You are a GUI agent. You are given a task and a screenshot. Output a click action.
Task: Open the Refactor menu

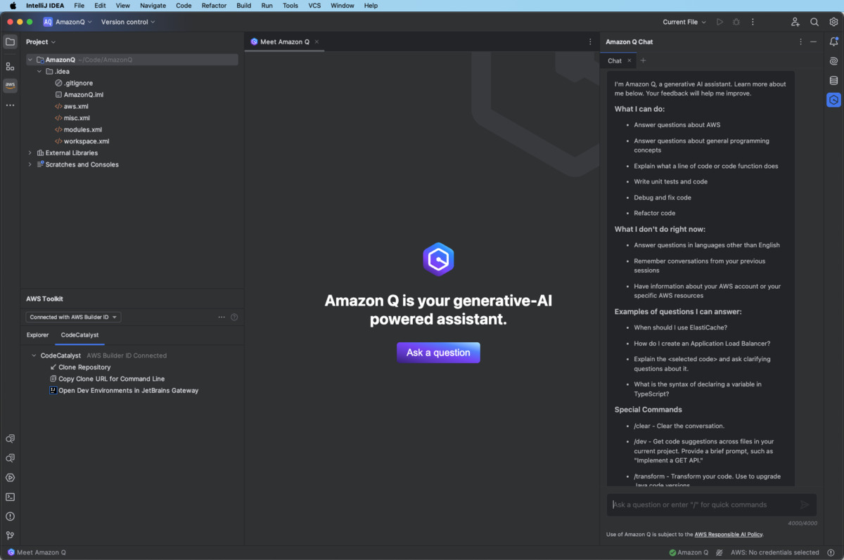(x=212, y=6)
